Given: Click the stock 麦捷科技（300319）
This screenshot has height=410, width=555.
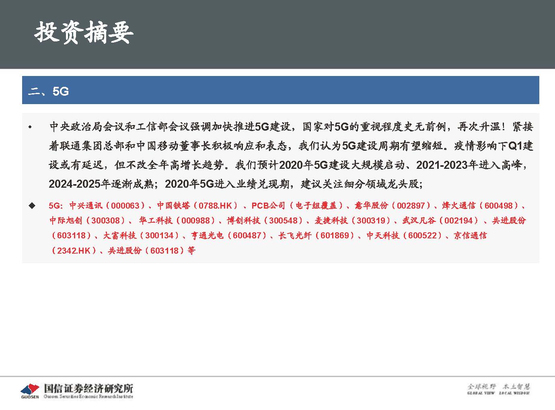Looking at the screenshot, I should pyautogui.click(x=353, y=220).
